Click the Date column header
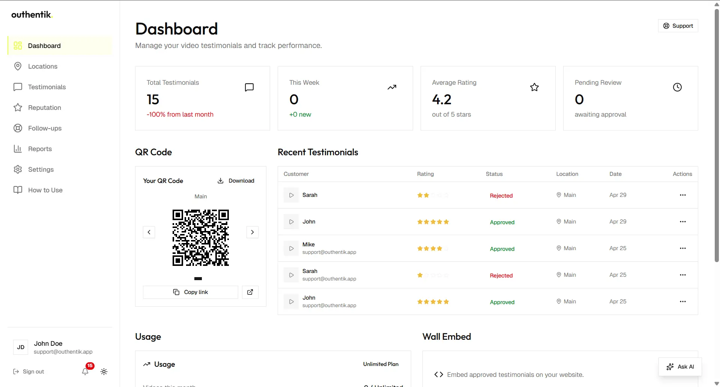Image resolution: width=720 pixels, height=387 pixels. [615, 174]
